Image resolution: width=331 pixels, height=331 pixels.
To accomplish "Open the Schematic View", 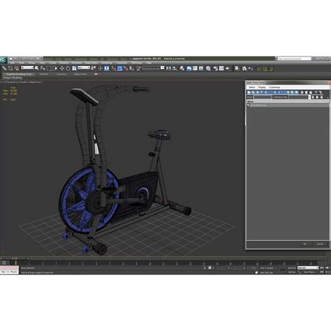I will coord(201,68).
